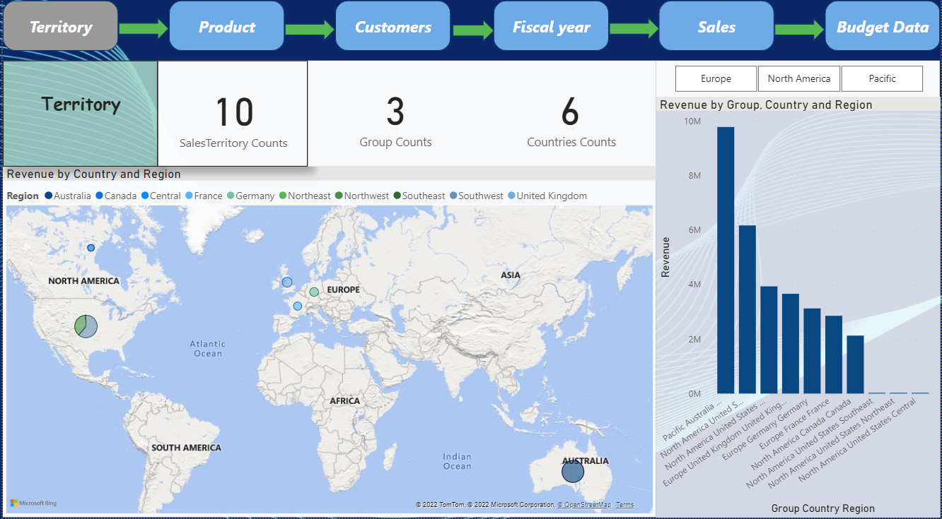Image resolution: width=942 pixels, height=519 pixels.
Task: Select the Europe slicer button
Action: pyautogui.click(x=716, y=78)
